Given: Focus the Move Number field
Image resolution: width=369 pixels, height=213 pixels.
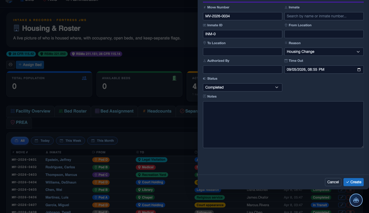Looking at the screenshot, I should 242,16.
